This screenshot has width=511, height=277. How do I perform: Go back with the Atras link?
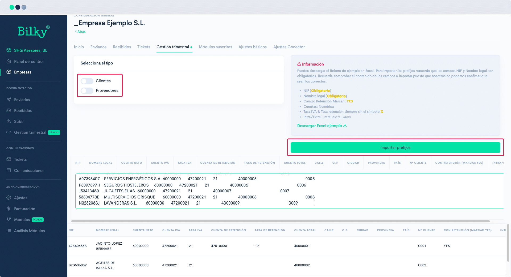[80, 32]
